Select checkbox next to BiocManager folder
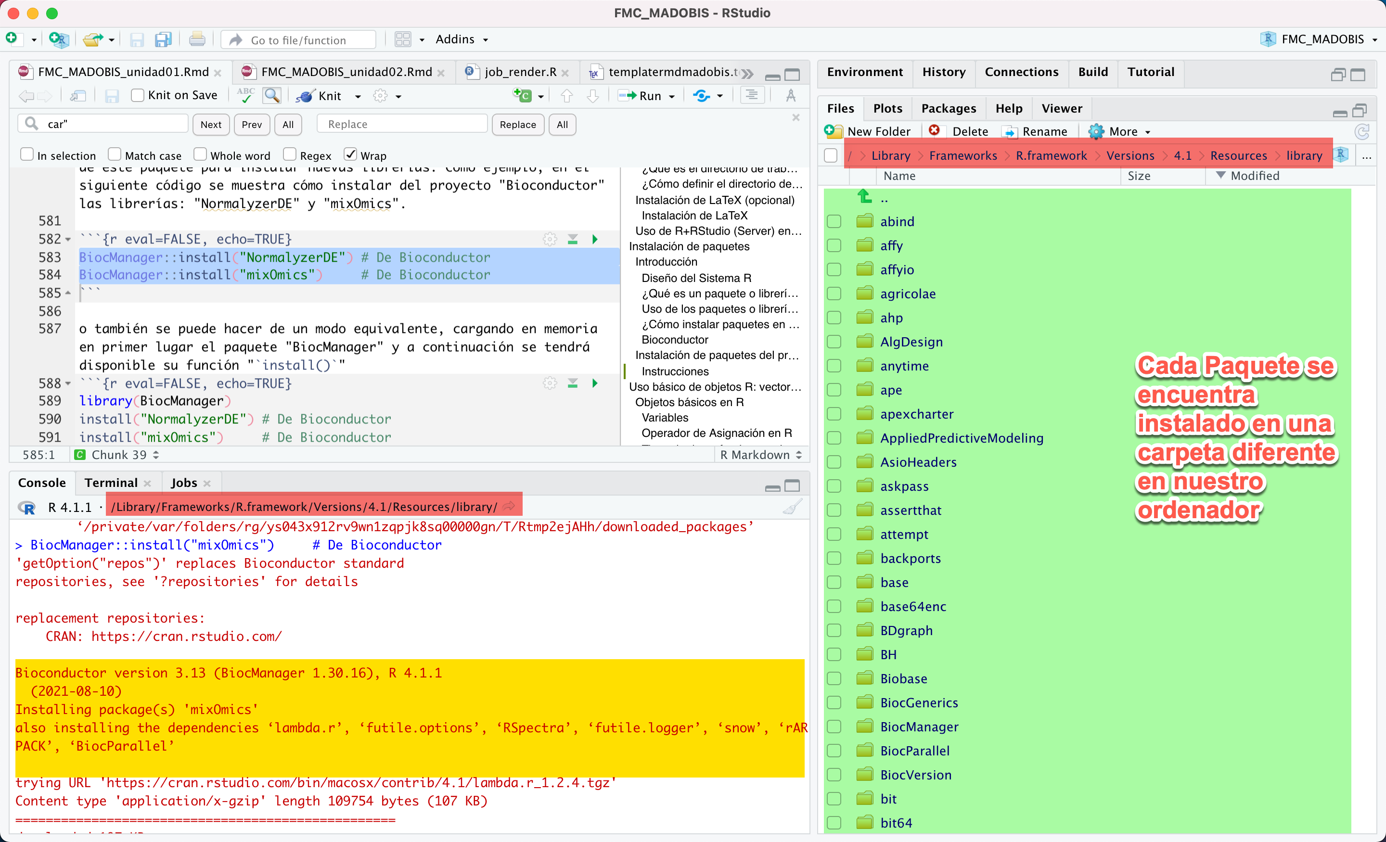The width and height of the screenshot is (1386, 842). coord(834,727)
